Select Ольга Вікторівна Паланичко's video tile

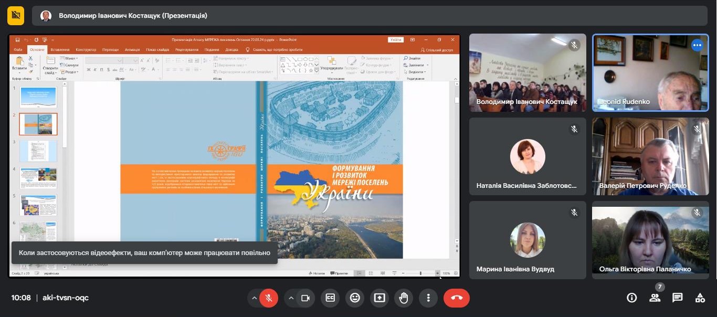pyautogui.click(x=650, y=240)
